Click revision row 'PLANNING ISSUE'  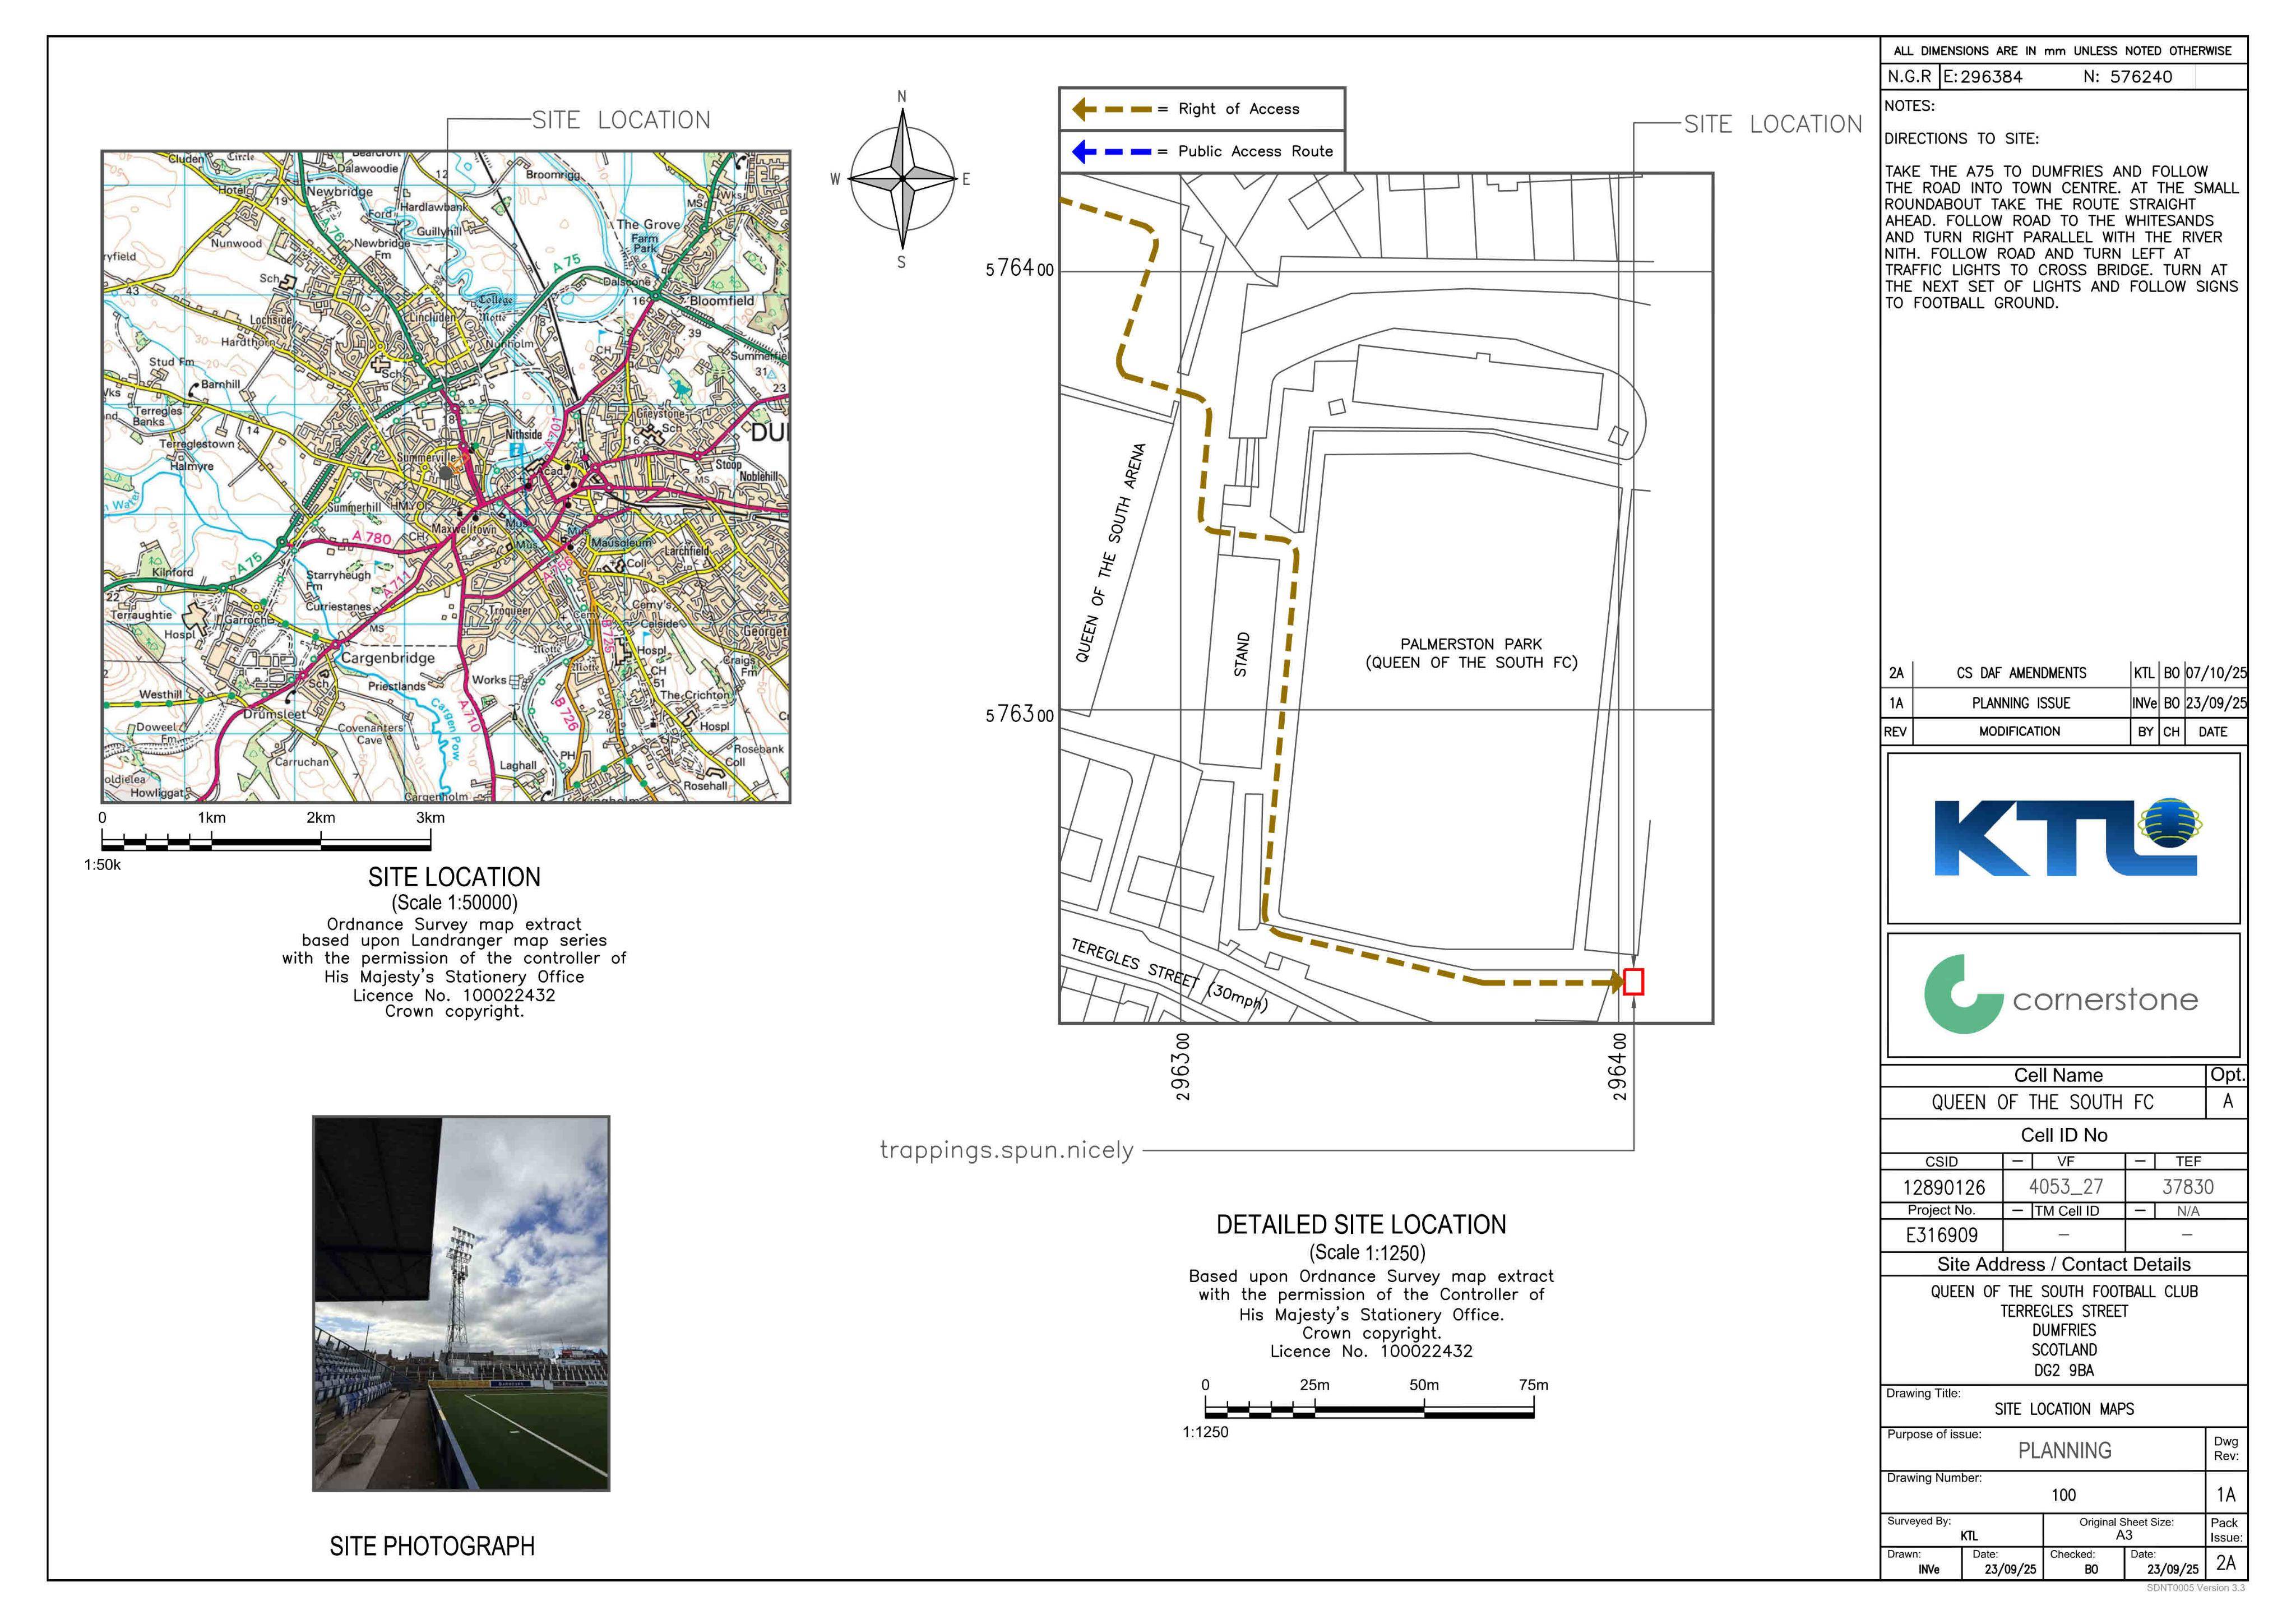[x=2021, y=703]
